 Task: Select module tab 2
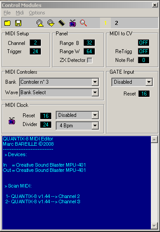(x=117, y=23)
